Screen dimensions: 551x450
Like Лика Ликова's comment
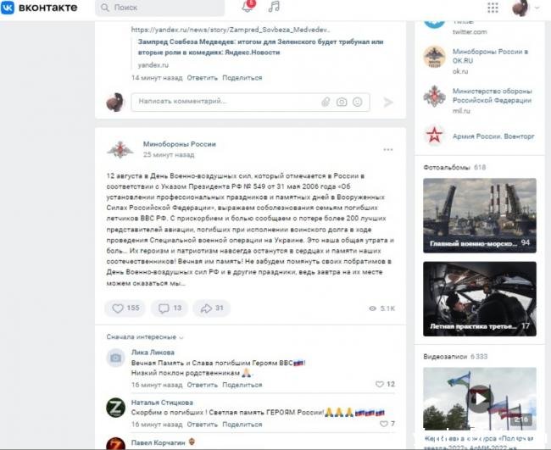(385, 384)
